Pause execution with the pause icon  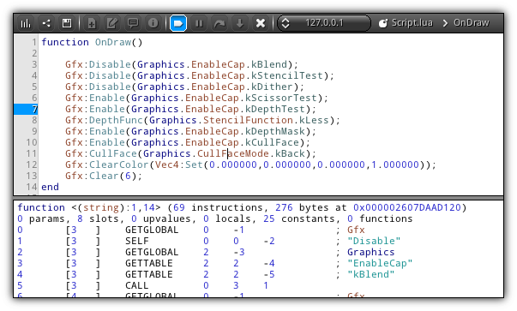(199, 23)
